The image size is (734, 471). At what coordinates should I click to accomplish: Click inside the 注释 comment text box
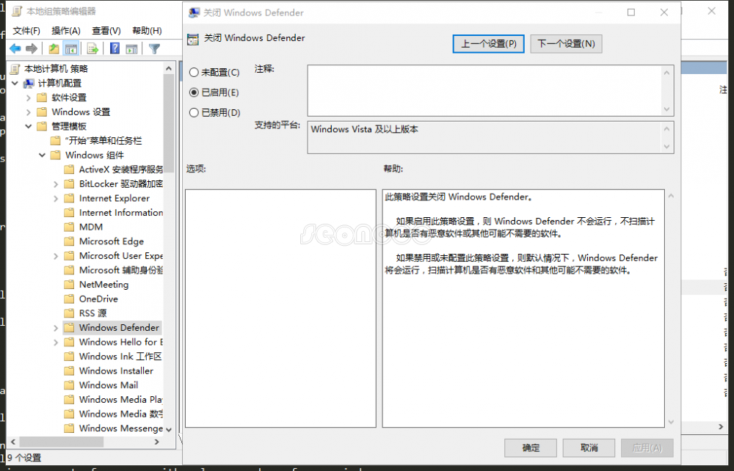click(x=484, y=90)
